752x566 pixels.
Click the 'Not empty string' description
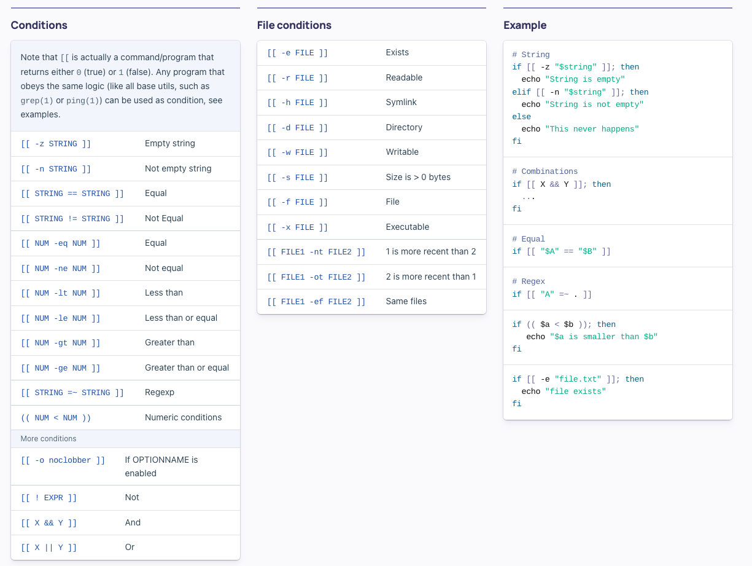click(x=178, y=168)
